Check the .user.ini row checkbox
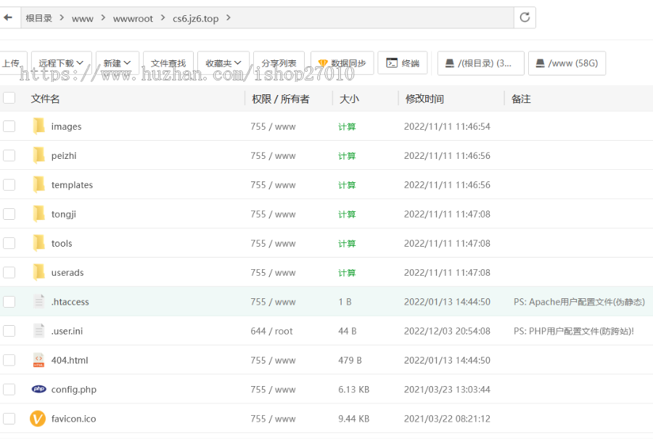653x439 pixels. (x=9, y=331)
